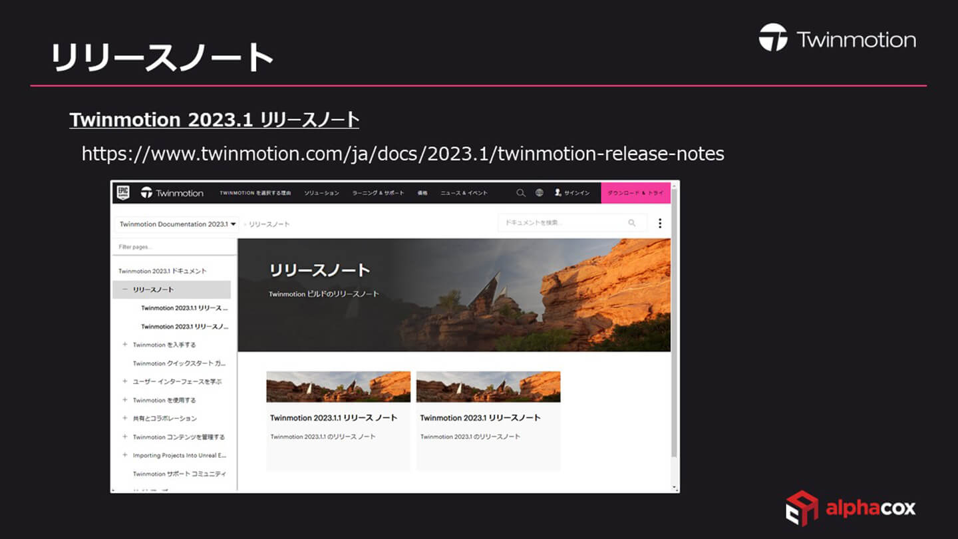Expand the Twinmotion コンテンツを管理する node

[124, 437]
